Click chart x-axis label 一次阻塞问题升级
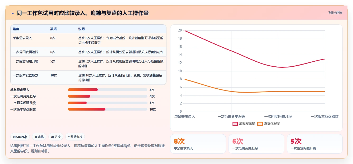353x164 pixels. [x=278, y=116]
